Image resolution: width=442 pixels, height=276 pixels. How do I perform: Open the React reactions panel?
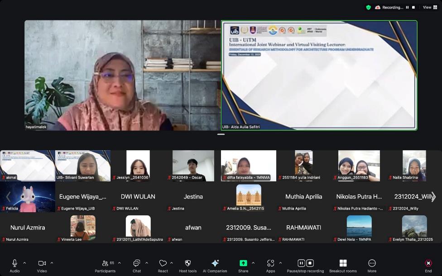163,264
